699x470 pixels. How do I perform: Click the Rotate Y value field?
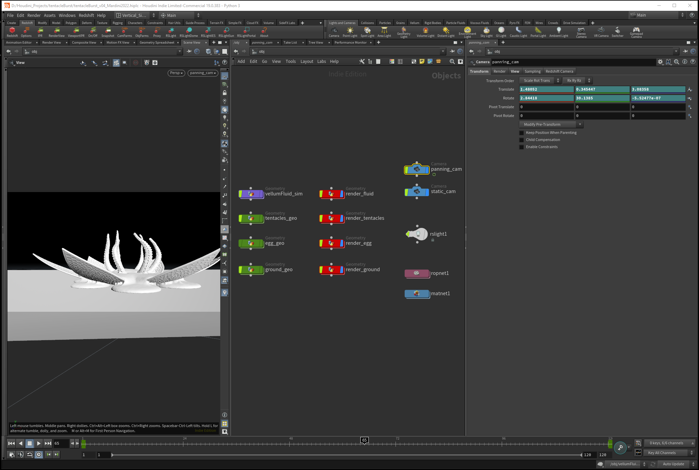click(602, 98)
